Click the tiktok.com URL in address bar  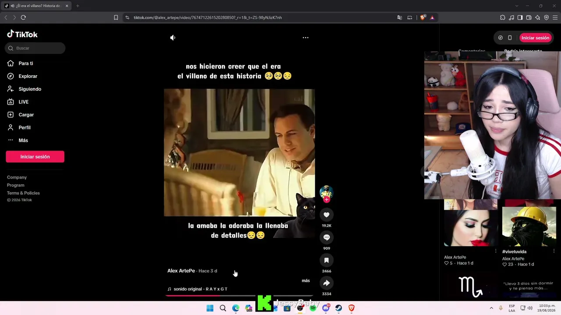click(x=208, y=17)
